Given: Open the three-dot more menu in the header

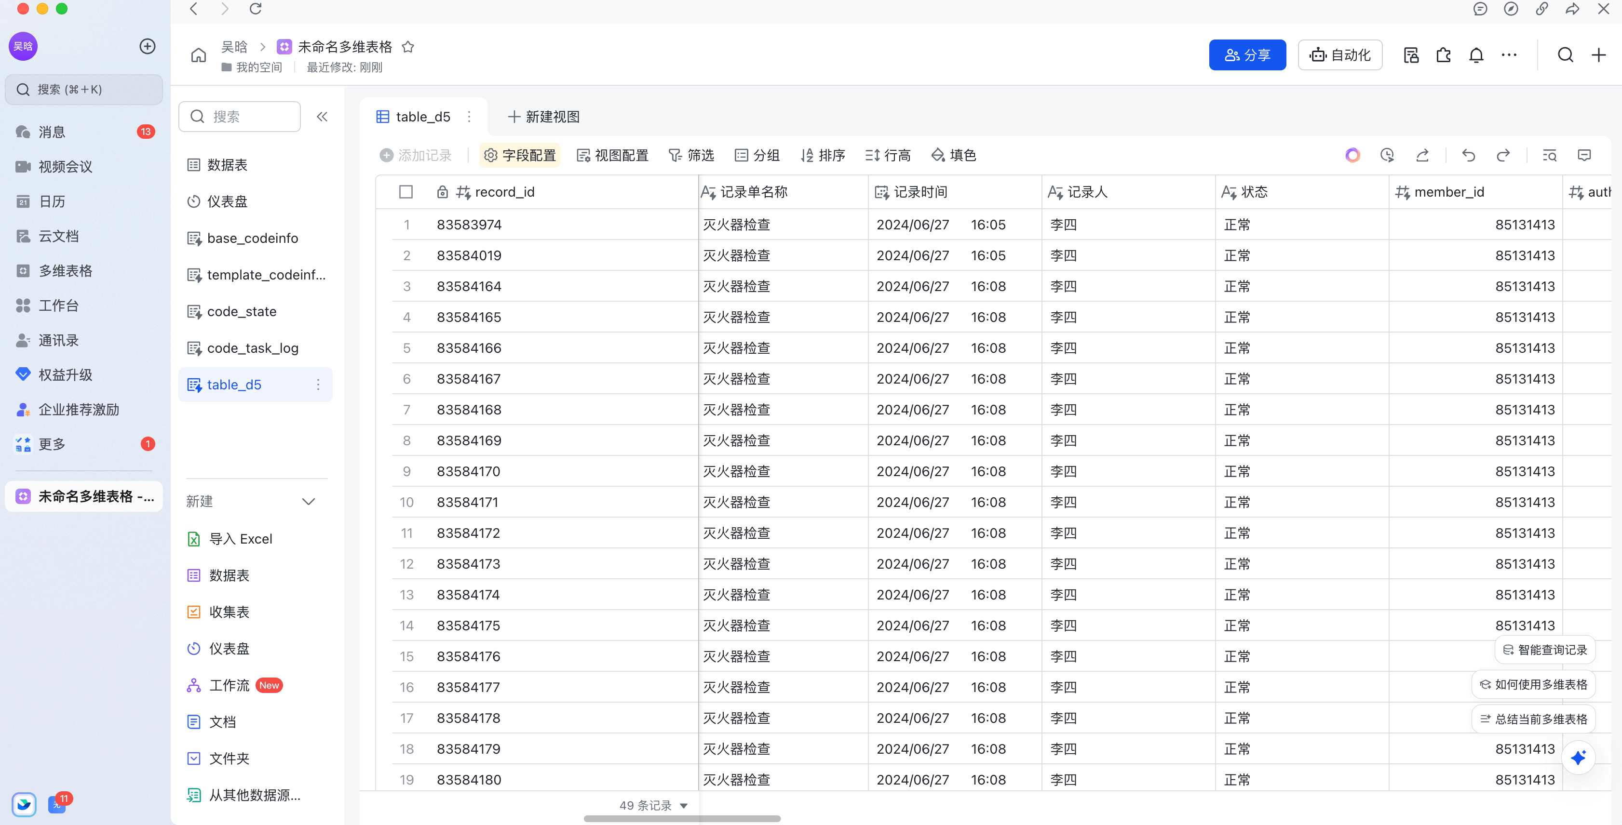Looking at the screenshot, I should [1509, 55].
